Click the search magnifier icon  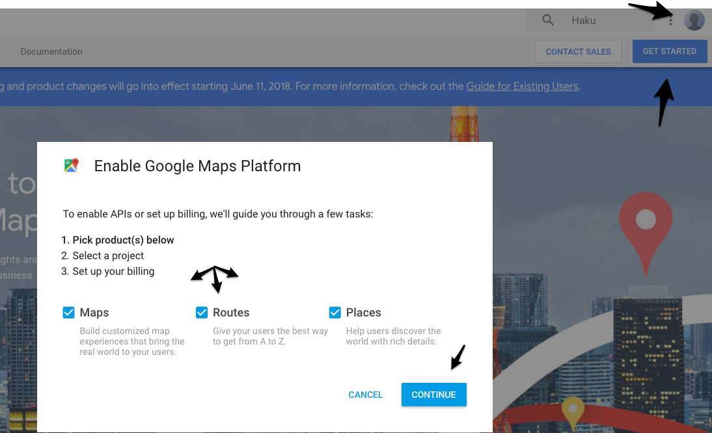click(x=548, y=20)
